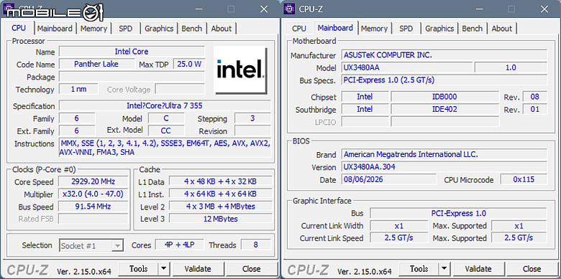Click the L1 Data cache value
The image size is (561, 279).
point(220,181)
